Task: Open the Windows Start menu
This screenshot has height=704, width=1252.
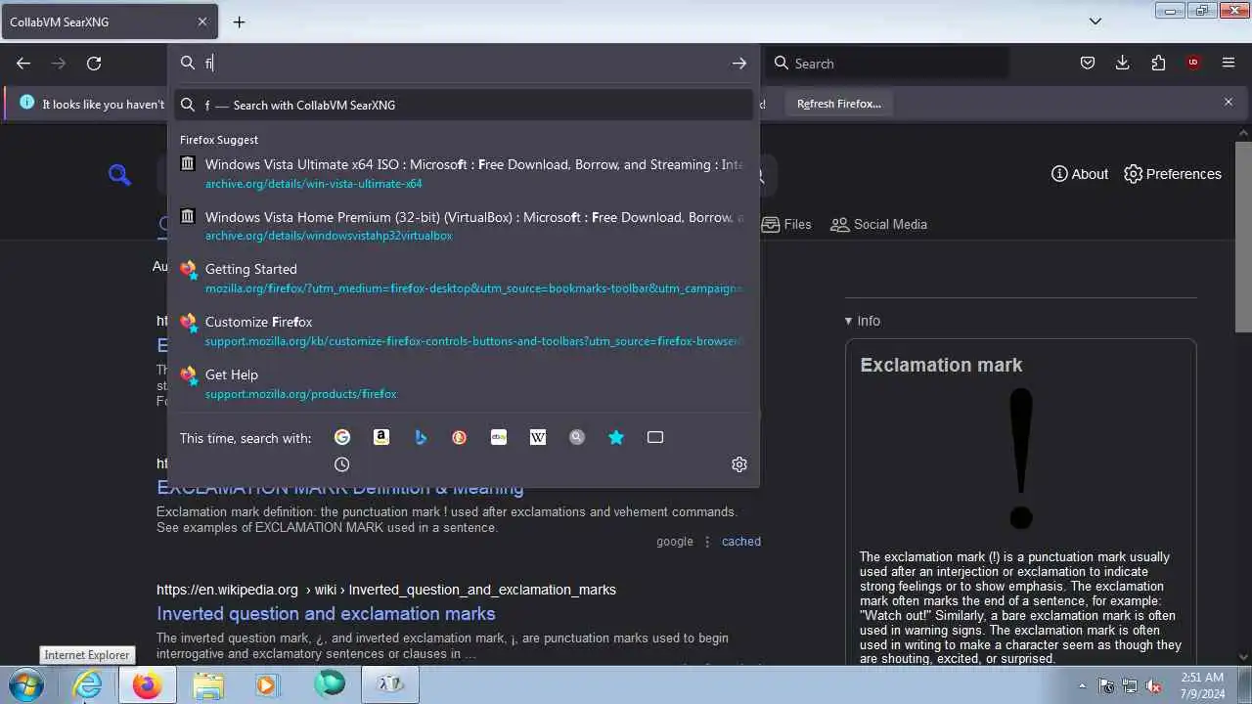Action: click(26, 684)
